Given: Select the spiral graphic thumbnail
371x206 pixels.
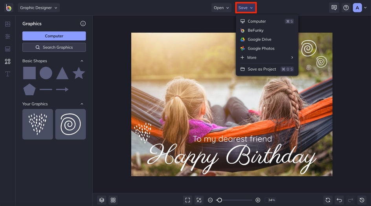Looking at the screenshot, I should (x=70, y=124).
